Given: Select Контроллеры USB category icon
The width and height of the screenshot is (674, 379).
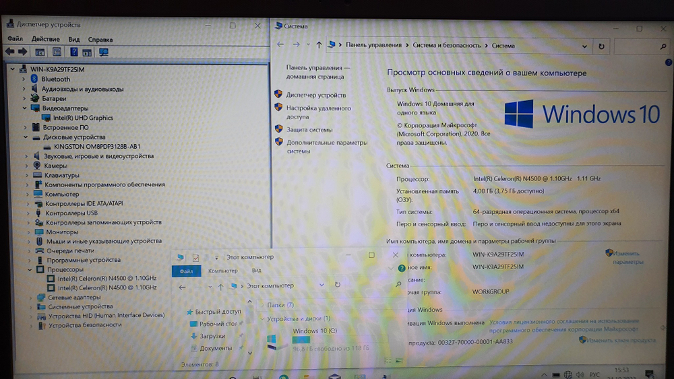Looking at the screenshot, I should tap(38, 213).
